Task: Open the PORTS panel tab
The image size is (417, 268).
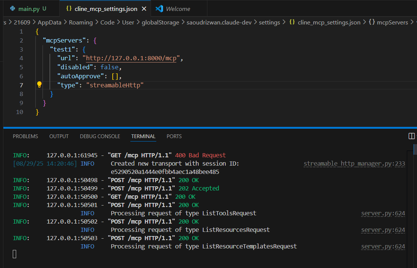Action: pos(174,136)
